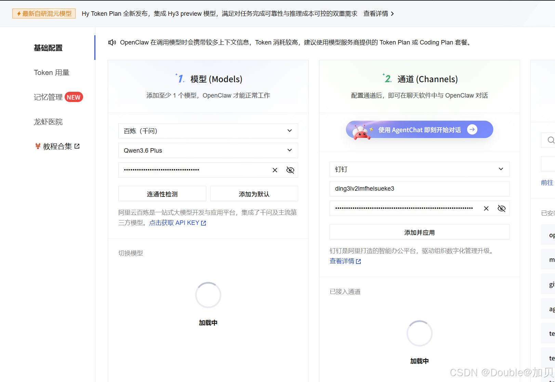This screenshot has width=555, height=382.
Task: Start chat with 使用 AgentChat 即刻开始对话 banner
Action: (x=420, y=130)
